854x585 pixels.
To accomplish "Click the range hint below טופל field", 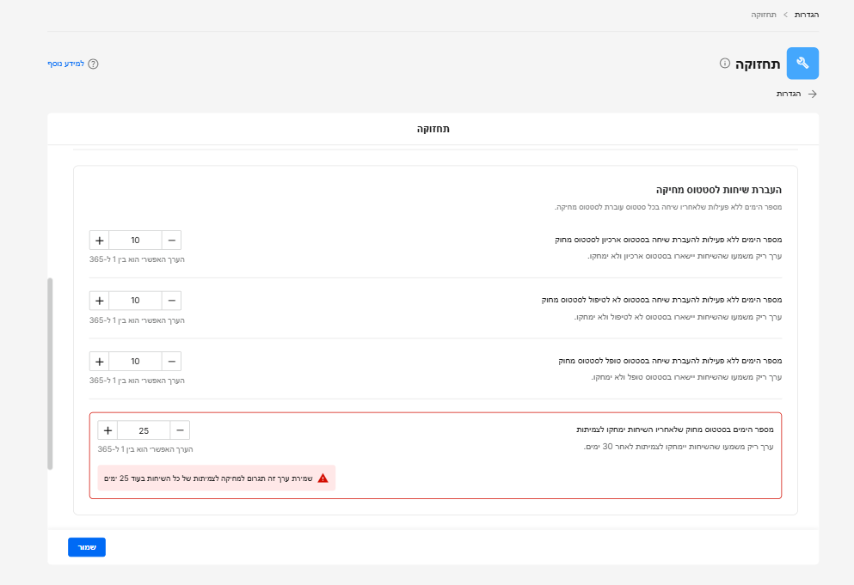I will [x=137, y=381].
